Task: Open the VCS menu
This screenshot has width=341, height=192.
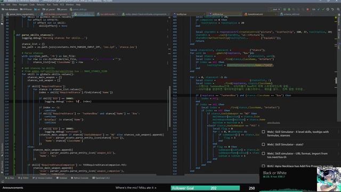Action: pos(62,5)
